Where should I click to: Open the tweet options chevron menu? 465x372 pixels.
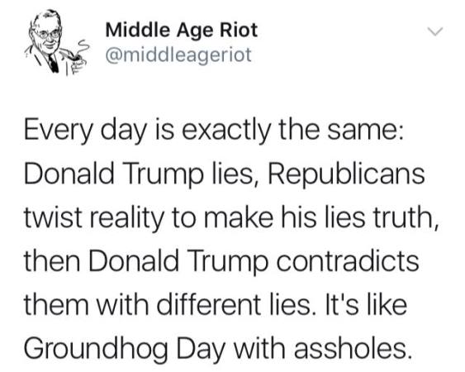(434, 31)
